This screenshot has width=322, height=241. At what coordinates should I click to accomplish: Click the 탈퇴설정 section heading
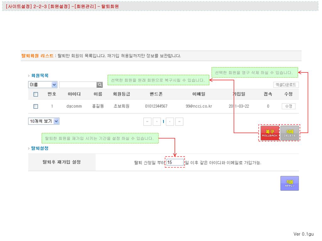tap(40, 148)
